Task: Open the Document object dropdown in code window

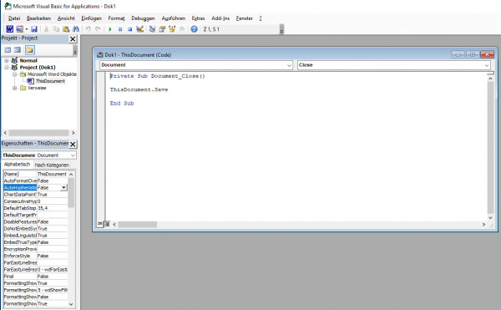Action: [x=289, y=65]
